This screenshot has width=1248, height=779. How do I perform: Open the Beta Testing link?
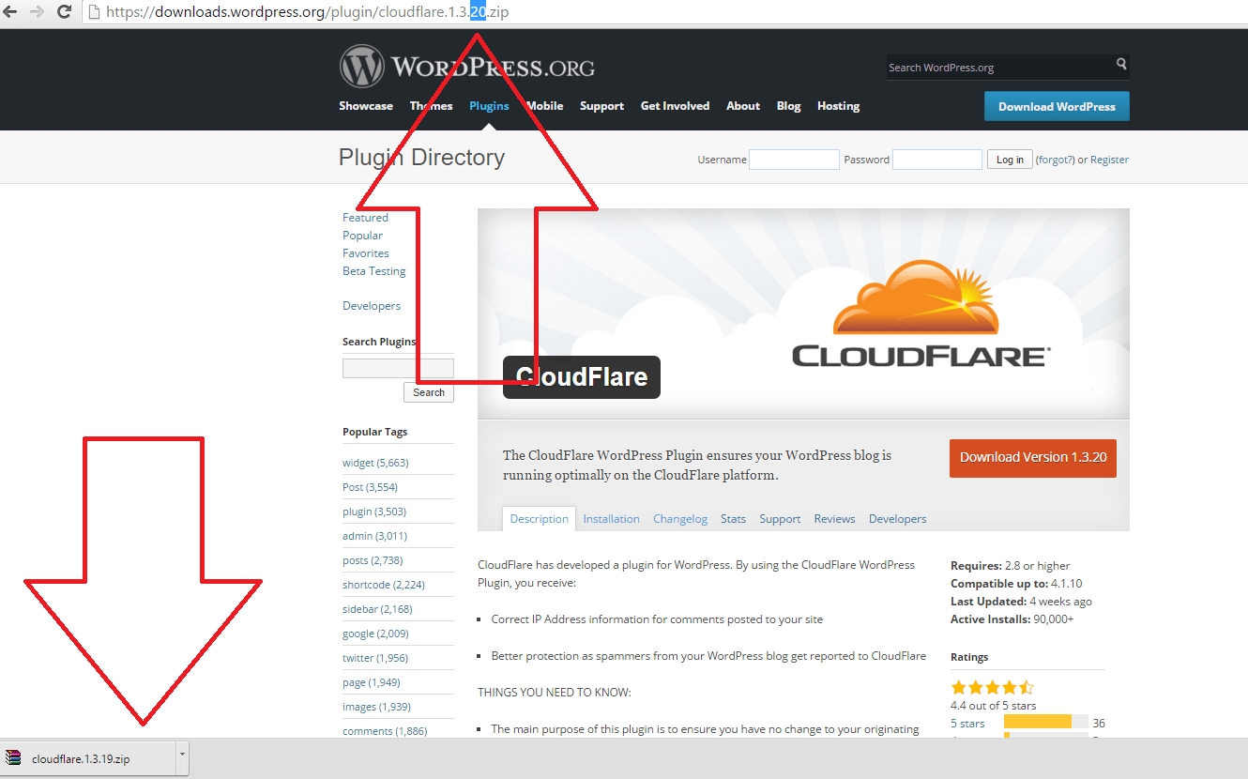(374, 271)
